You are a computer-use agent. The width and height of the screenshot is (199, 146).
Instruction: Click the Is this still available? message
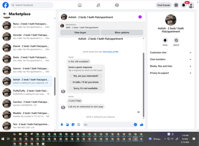tap(79, 61)
